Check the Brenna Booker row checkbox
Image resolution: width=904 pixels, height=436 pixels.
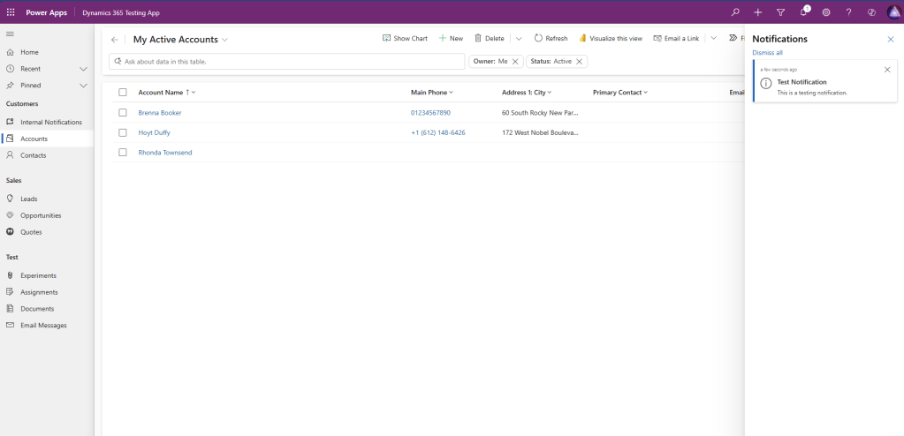tap(123, 113)
